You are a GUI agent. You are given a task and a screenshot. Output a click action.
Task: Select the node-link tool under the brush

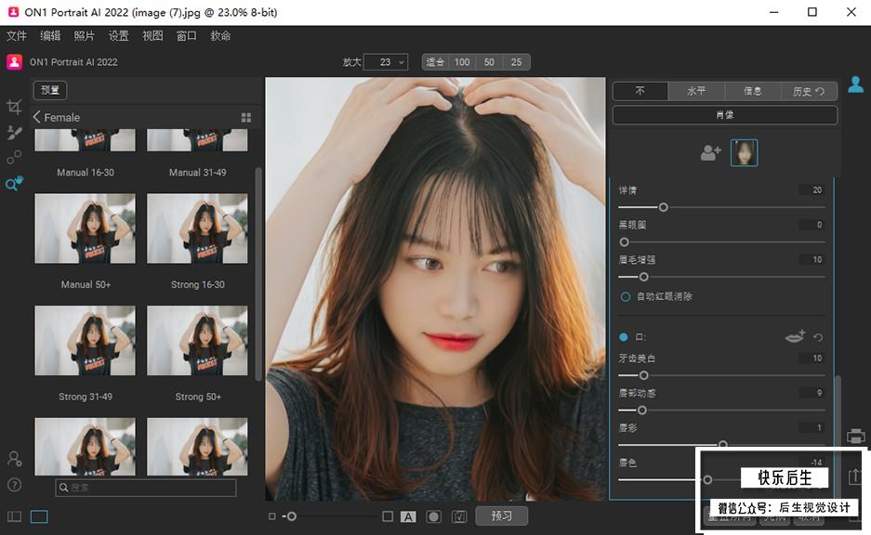(x=14, y=157)
